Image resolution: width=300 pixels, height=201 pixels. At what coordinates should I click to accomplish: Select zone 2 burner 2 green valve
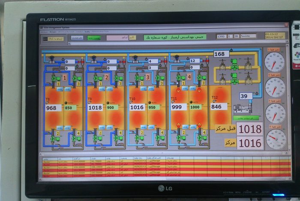point(98,138)
